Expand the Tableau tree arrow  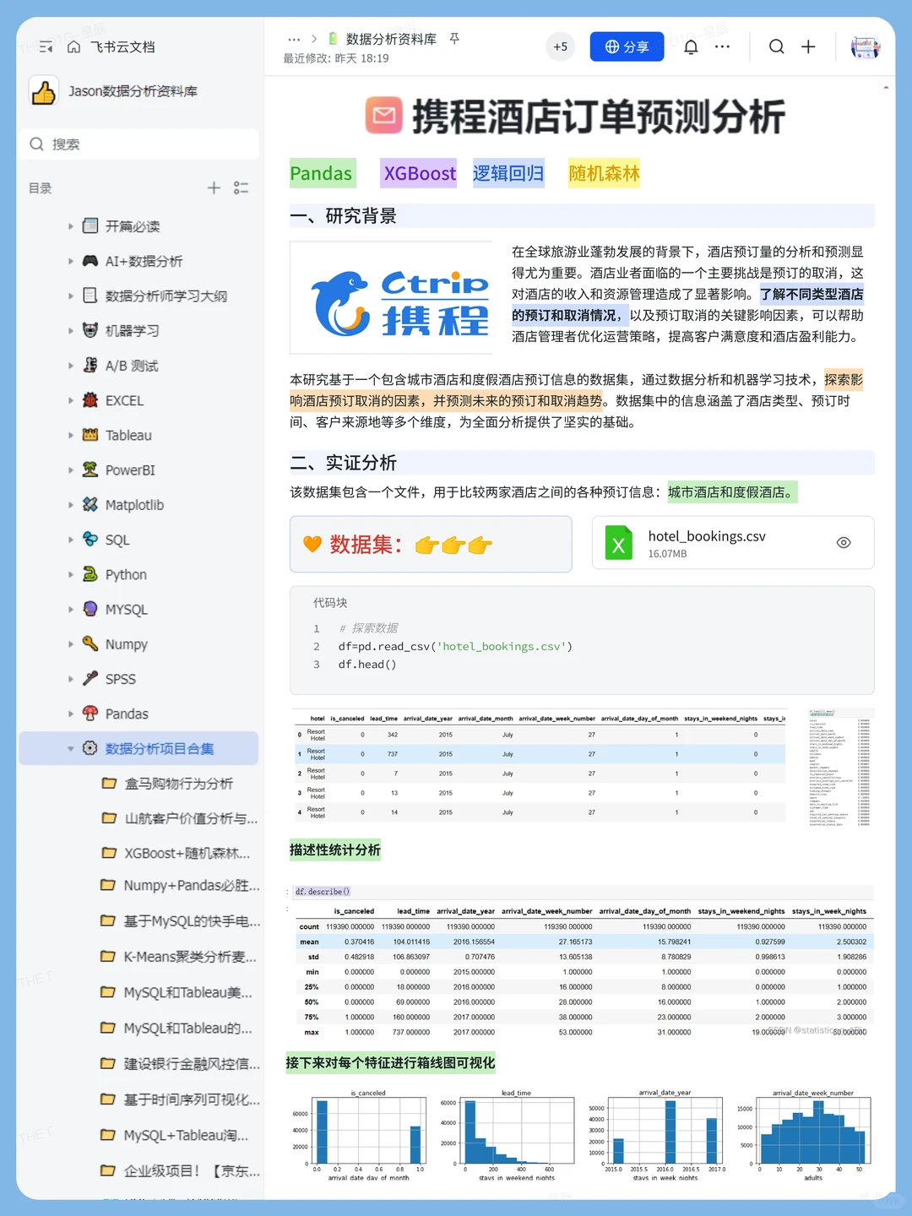(71, 435)
